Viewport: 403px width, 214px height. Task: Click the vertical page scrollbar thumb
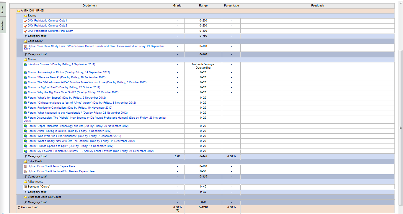click(401, 127)
